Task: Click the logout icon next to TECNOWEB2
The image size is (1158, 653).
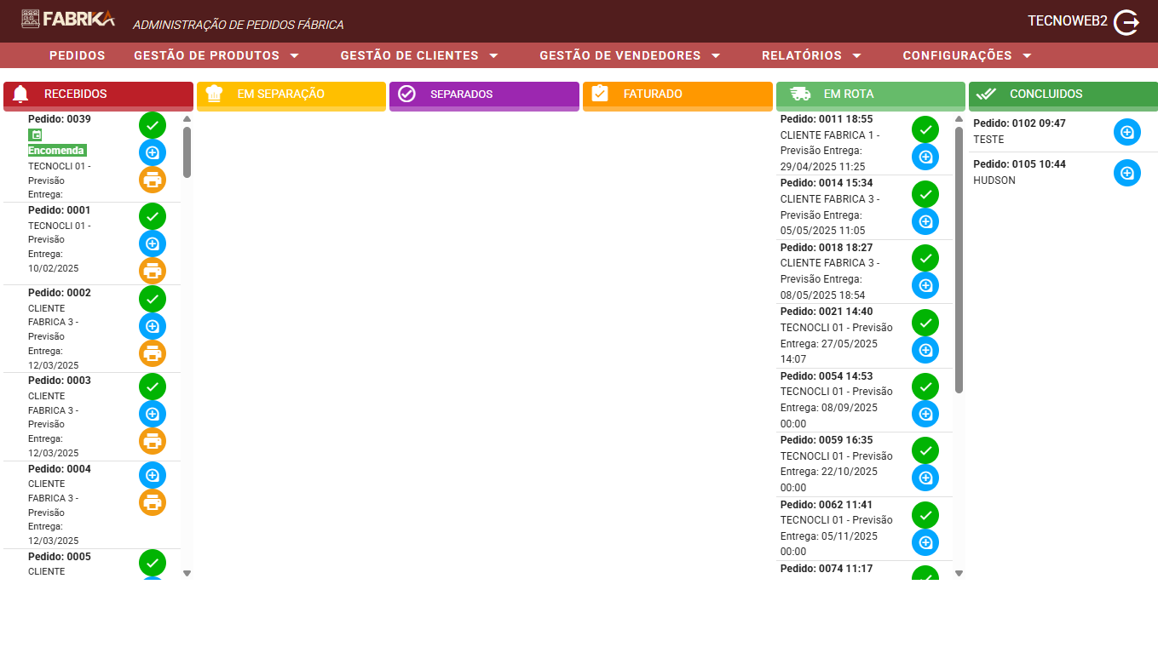Action: (1126, 22)
